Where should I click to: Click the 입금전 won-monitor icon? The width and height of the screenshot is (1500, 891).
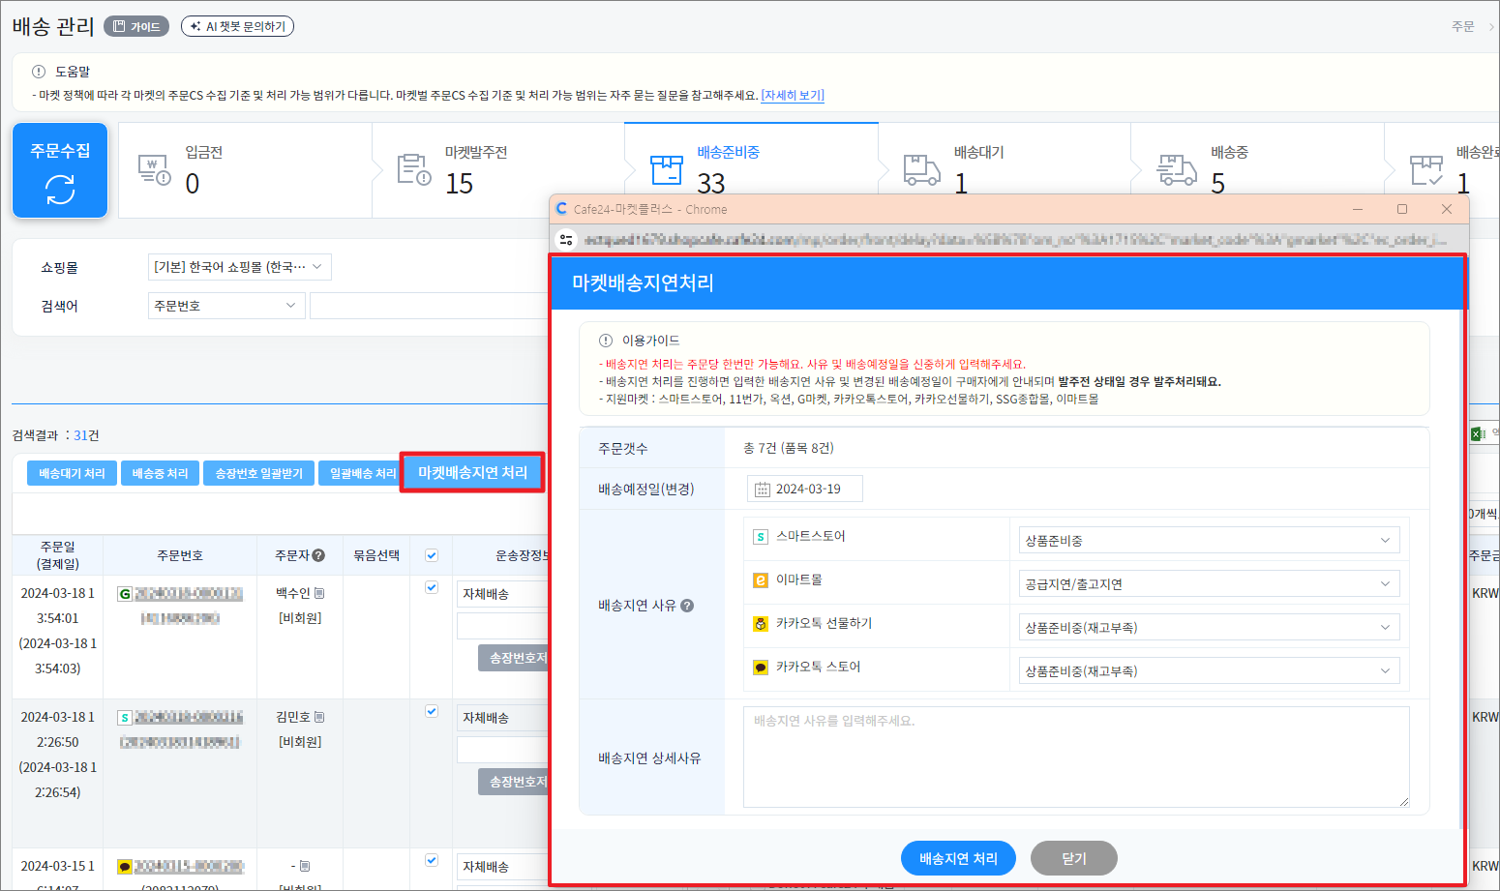pyautogui.click(x=154, y=169)
